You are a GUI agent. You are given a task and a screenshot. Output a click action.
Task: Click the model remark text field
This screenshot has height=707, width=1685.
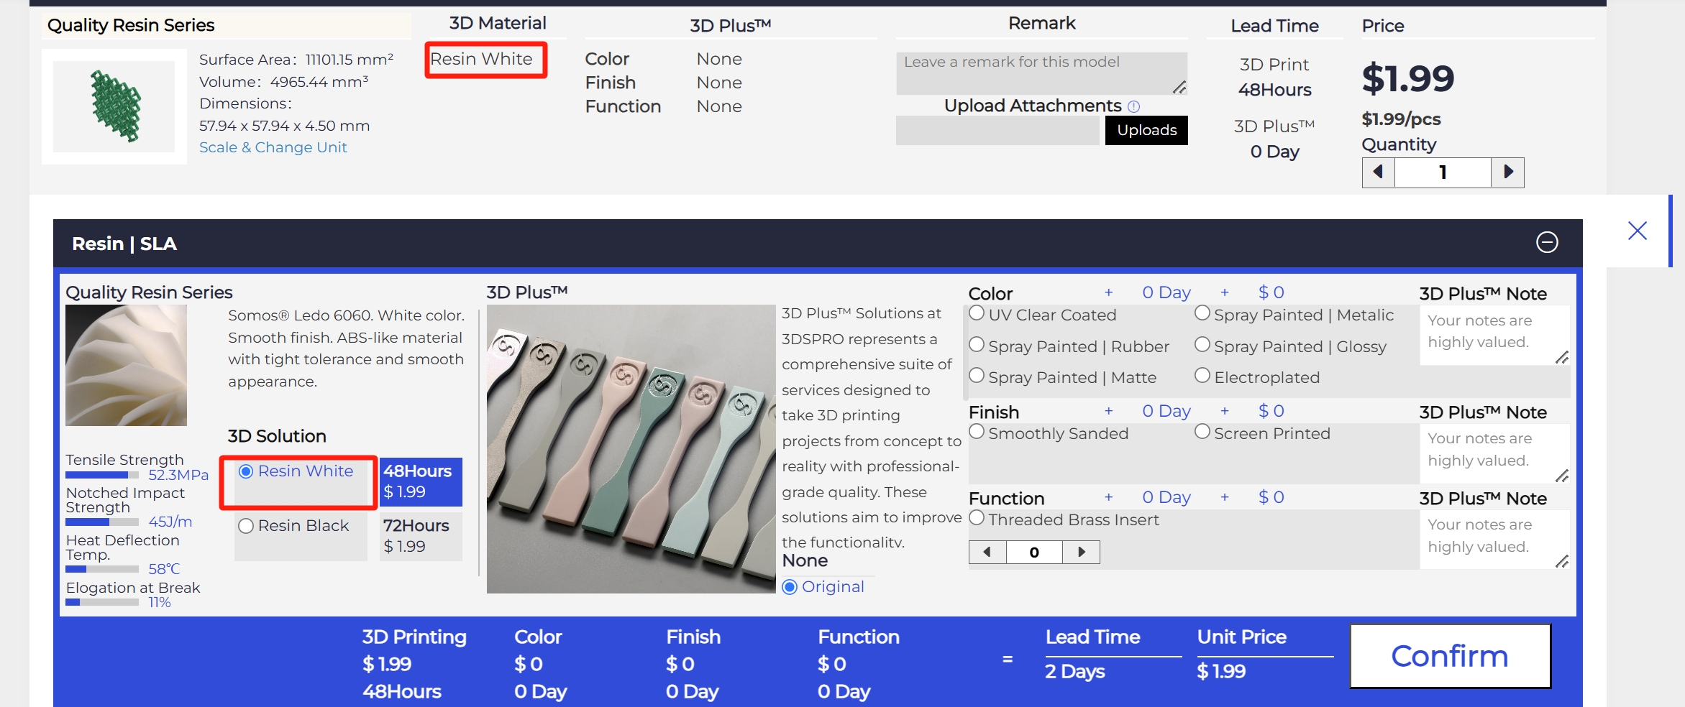point(1040,73)
